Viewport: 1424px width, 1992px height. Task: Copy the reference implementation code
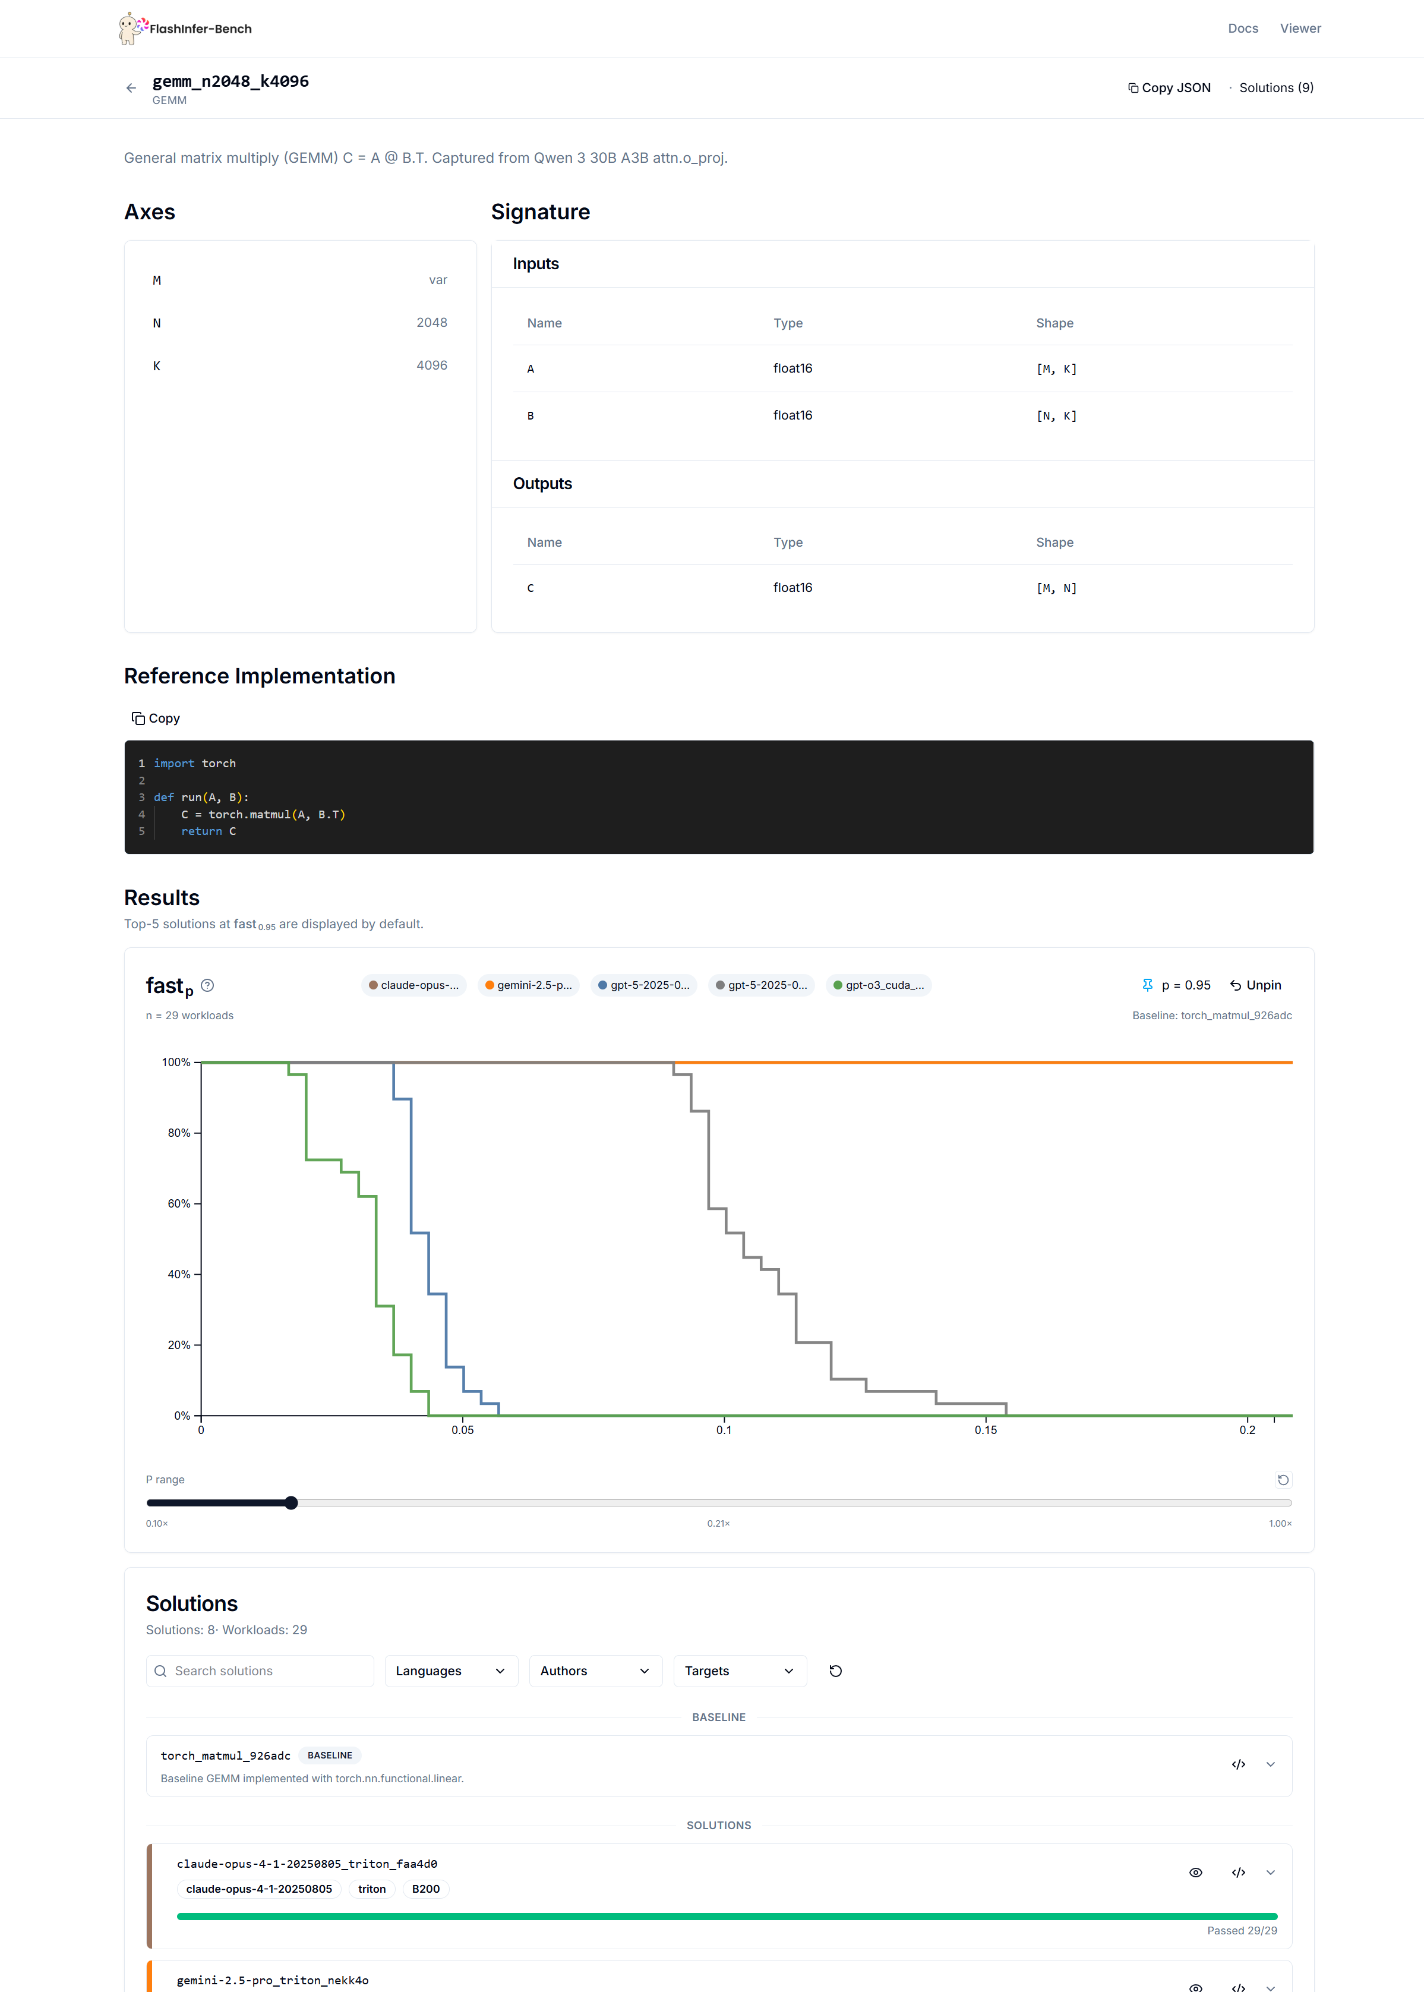pyautogui.click(x=155, y=718)
